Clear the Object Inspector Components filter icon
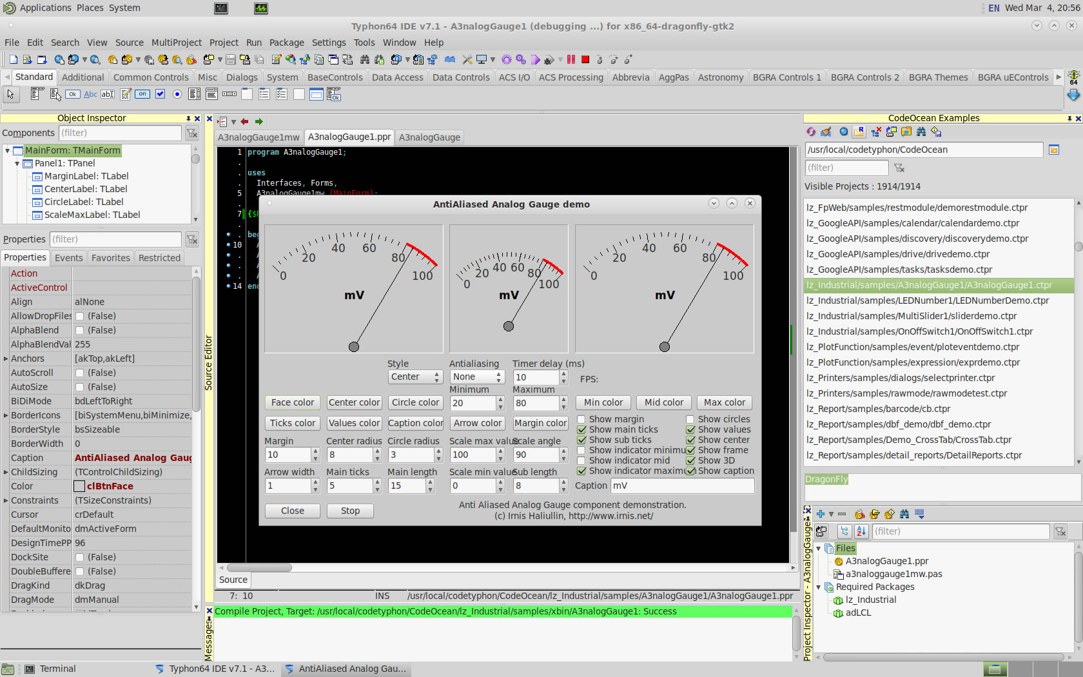Screen dimensions: 1083x677 [x=192, y=133]
